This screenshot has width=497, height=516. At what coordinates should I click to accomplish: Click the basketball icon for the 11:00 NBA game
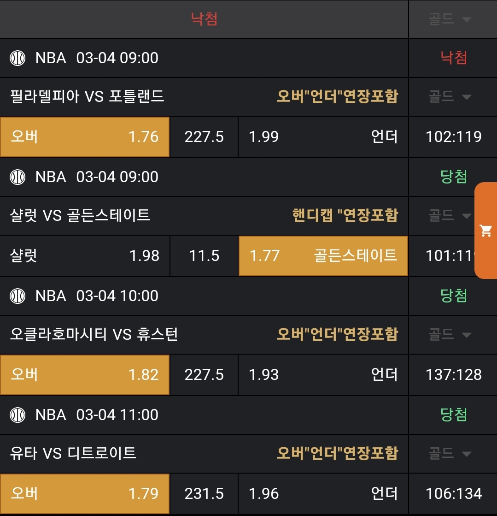pos(18,415)
